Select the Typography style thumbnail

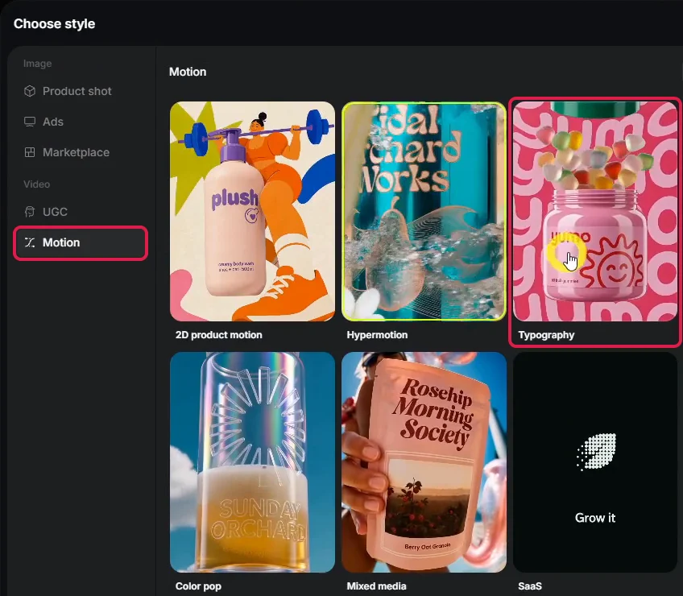[x=595, y=211]
